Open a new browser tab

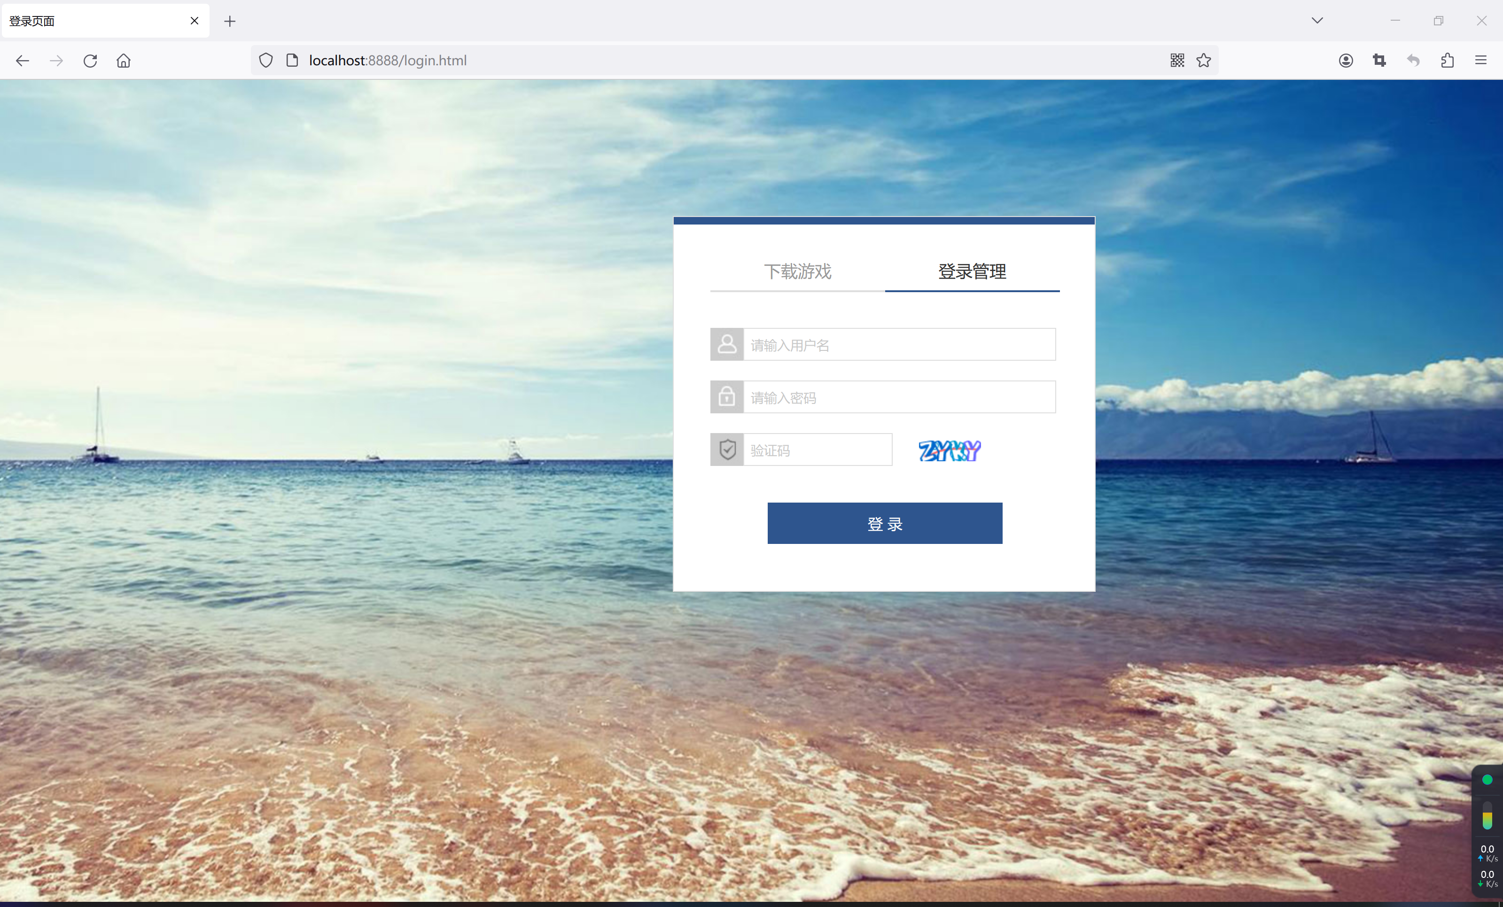click(230, 21)
